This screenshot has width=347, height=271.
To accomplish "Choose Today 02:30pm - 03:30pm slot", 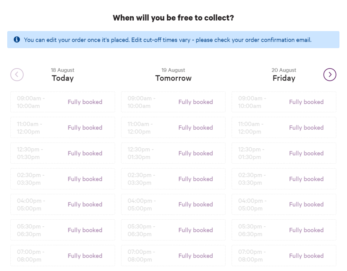I will coord(63,179).
